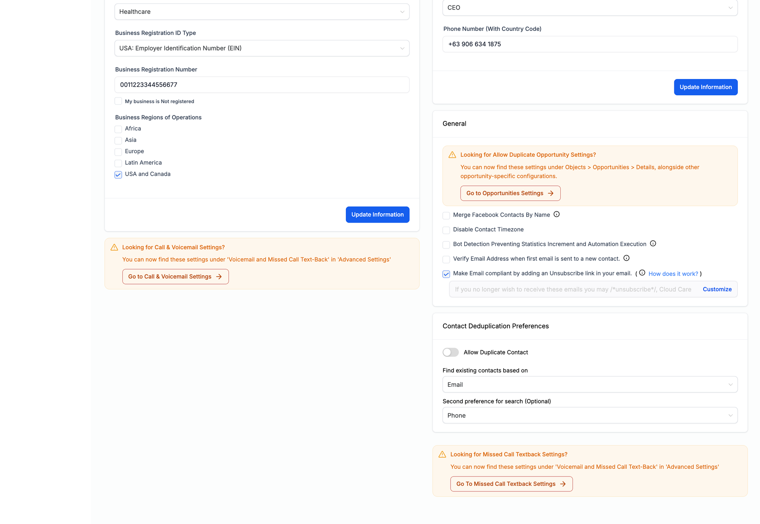Click the Business Registration Number field
The image size is (760, 524).
coord(262,85)
